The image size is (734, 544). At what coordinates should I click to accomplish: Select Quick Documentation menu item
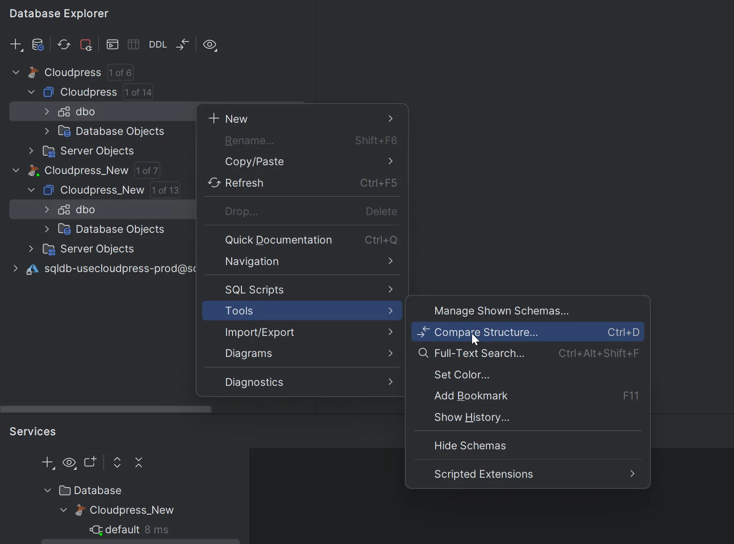pyautogui.click(x=302, y=240)
